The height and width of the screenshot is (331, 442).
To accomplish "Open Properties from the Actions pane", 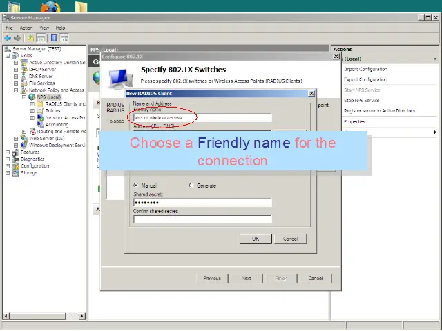I will 354,121.
